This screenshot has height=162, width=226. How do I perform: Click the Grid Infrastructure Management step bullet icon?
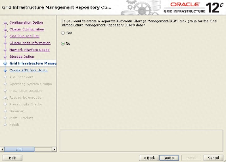(x=5, y=64)
